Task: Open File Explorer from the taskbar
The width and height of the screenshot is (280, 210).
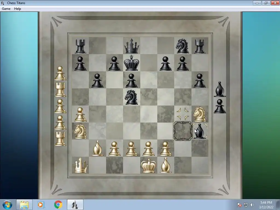Action: tap(24, 205)
